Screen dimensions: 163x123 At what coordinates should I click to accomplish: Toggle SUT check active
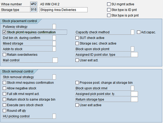(77, 38)
